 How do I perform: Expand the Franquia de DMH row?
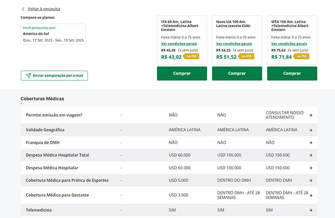tap(311, 142)
